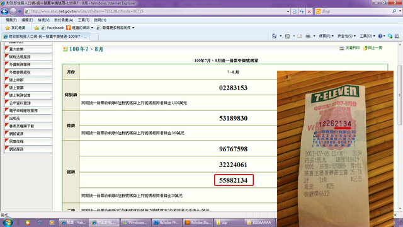Image resolution: width=403 pixels, height=227 pixels.
Task: Select the 財政部稅務入口網 browser tab
Action: [45, 37]
